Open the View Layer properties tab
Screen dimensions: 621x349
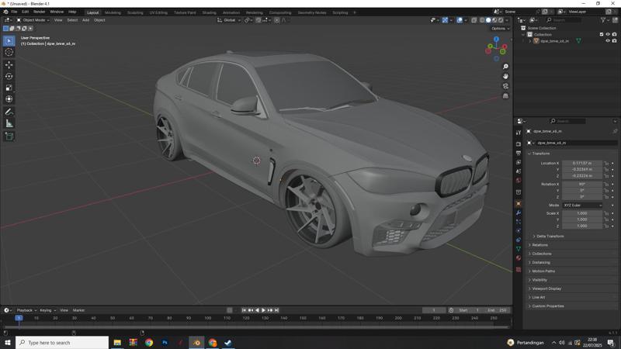[x=519, y=162]
